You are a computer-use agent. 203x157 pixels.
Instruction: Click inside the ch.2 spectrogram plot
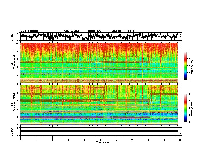pos(99,105)
